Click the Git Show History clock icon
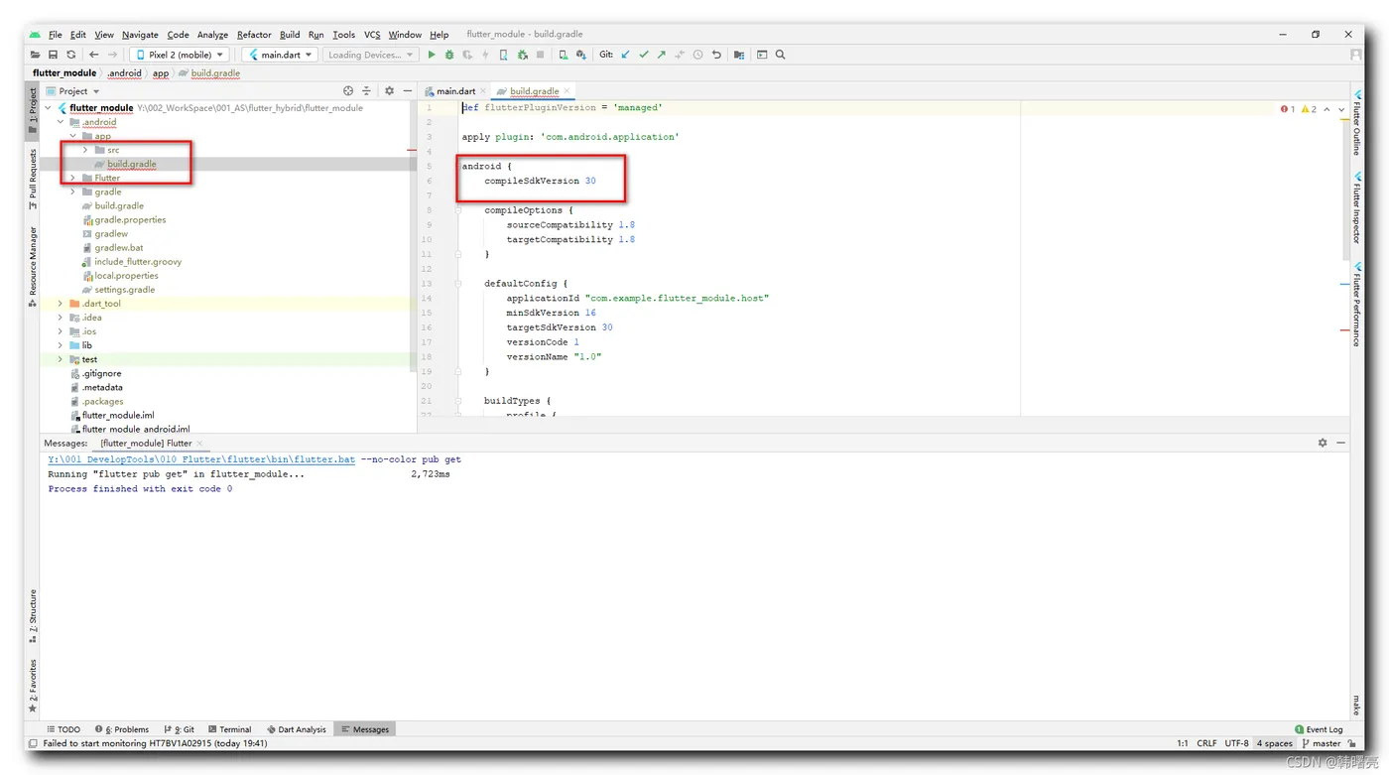This screenshot has height=775, width=1389. 697,55
